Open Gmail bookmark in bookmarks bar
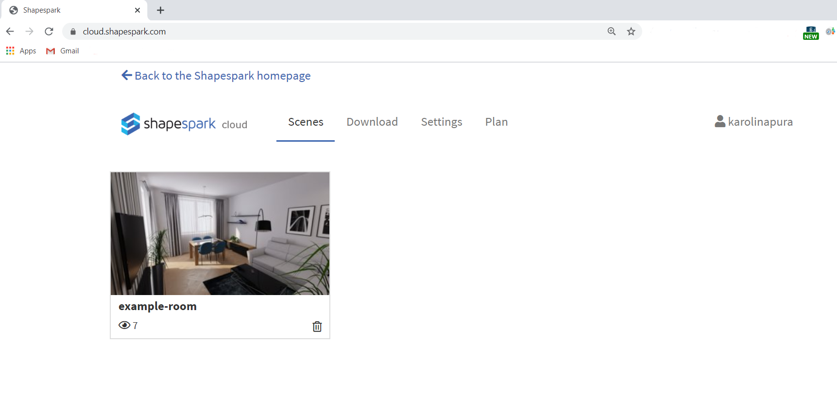This screenshot has width=837, height=412. 63,51
